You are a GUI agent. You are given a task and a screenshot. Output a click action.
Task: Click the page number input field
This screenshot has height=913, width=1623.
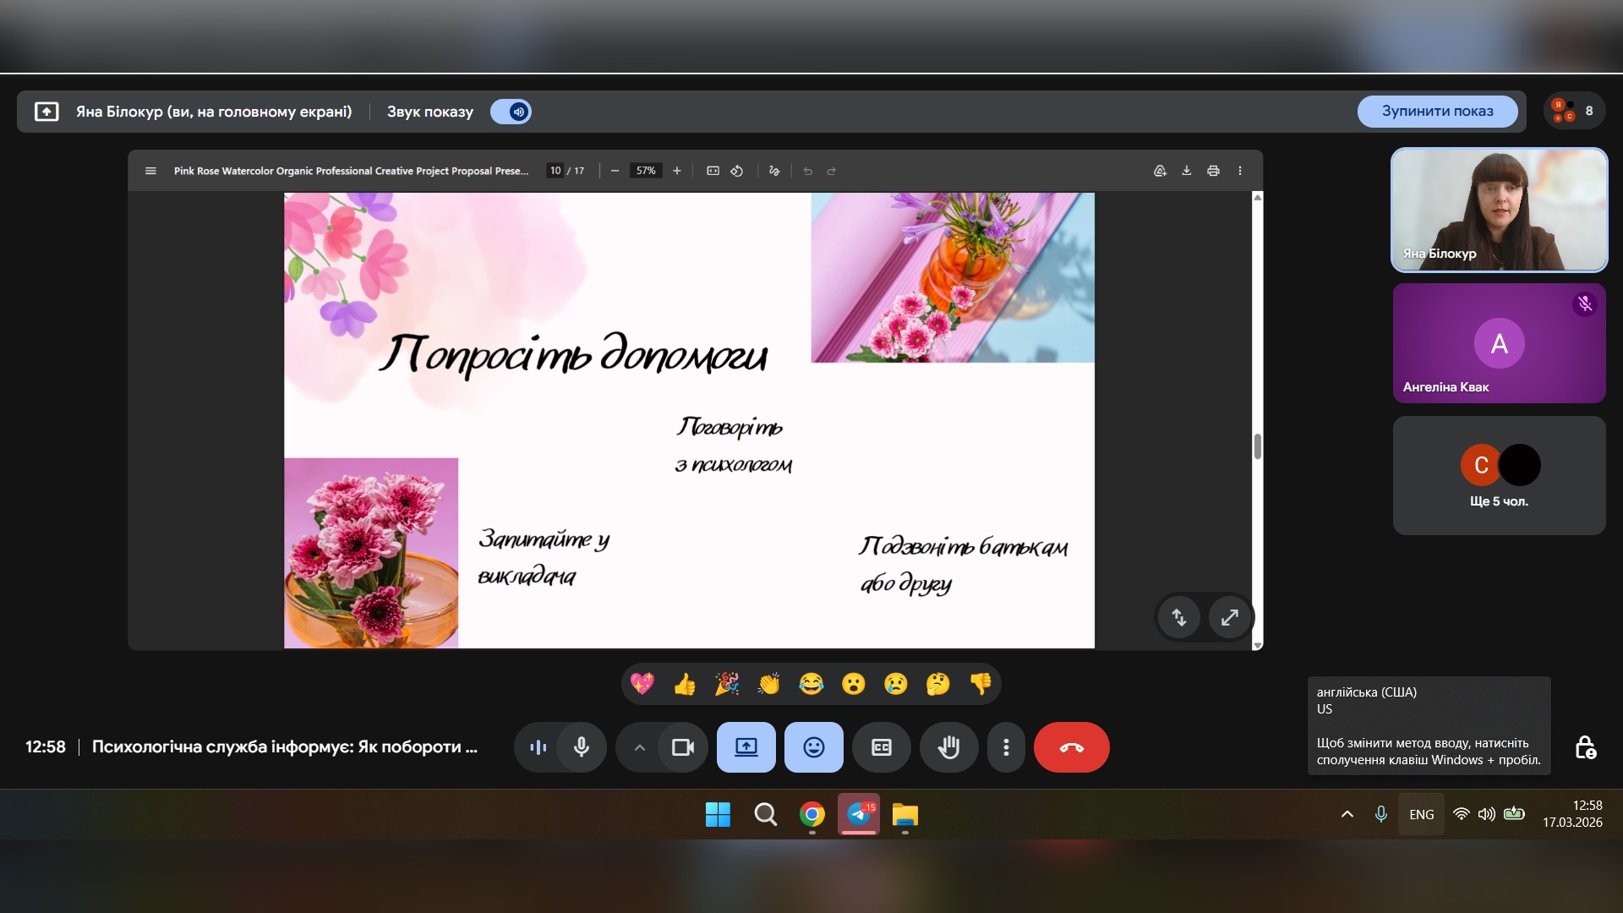click(x=555, y=171)
